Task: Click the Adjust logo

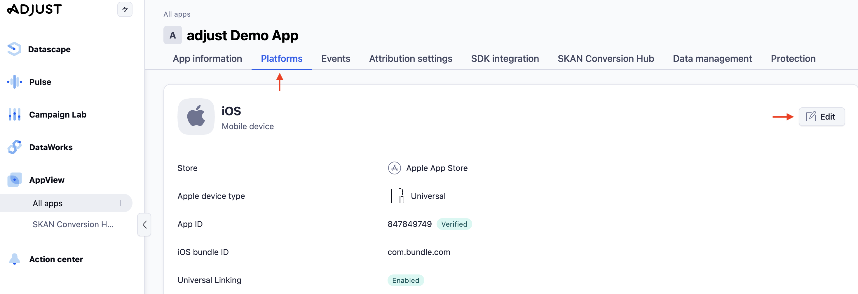Action: (x=35, y=9)
